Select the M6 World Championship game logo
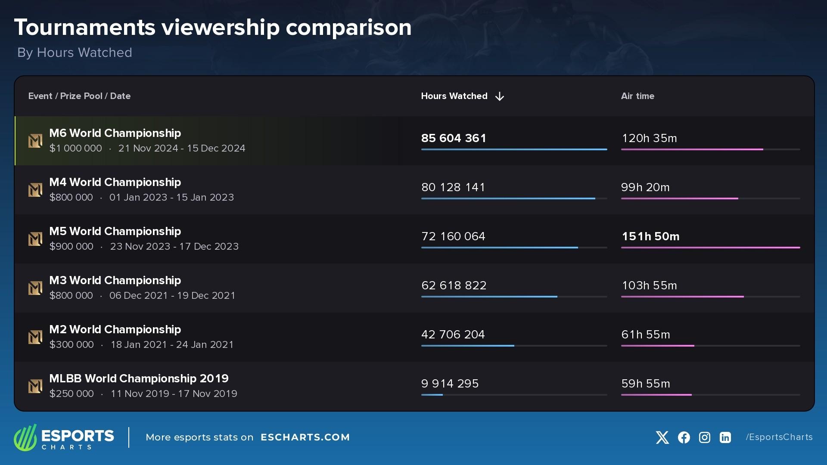This screenshot has width=827, height=465. click(x=35, y=141)
